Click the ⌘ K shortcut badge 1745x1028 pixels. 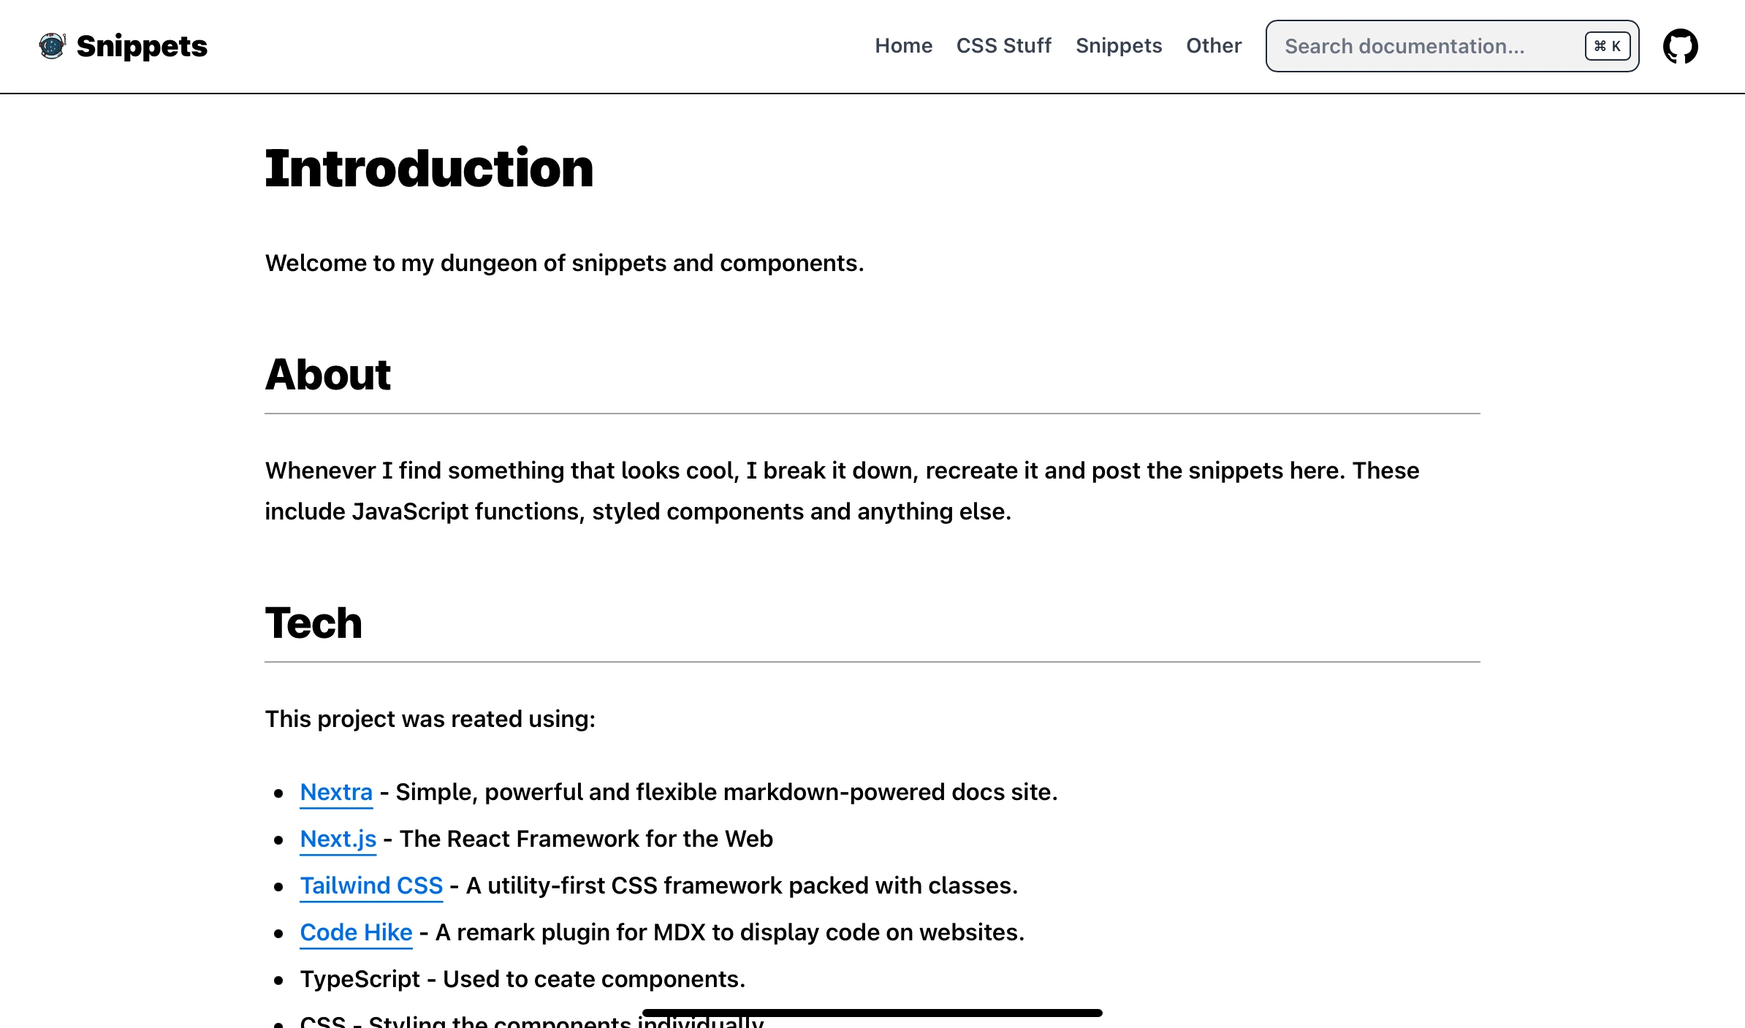coord(1607,46)
